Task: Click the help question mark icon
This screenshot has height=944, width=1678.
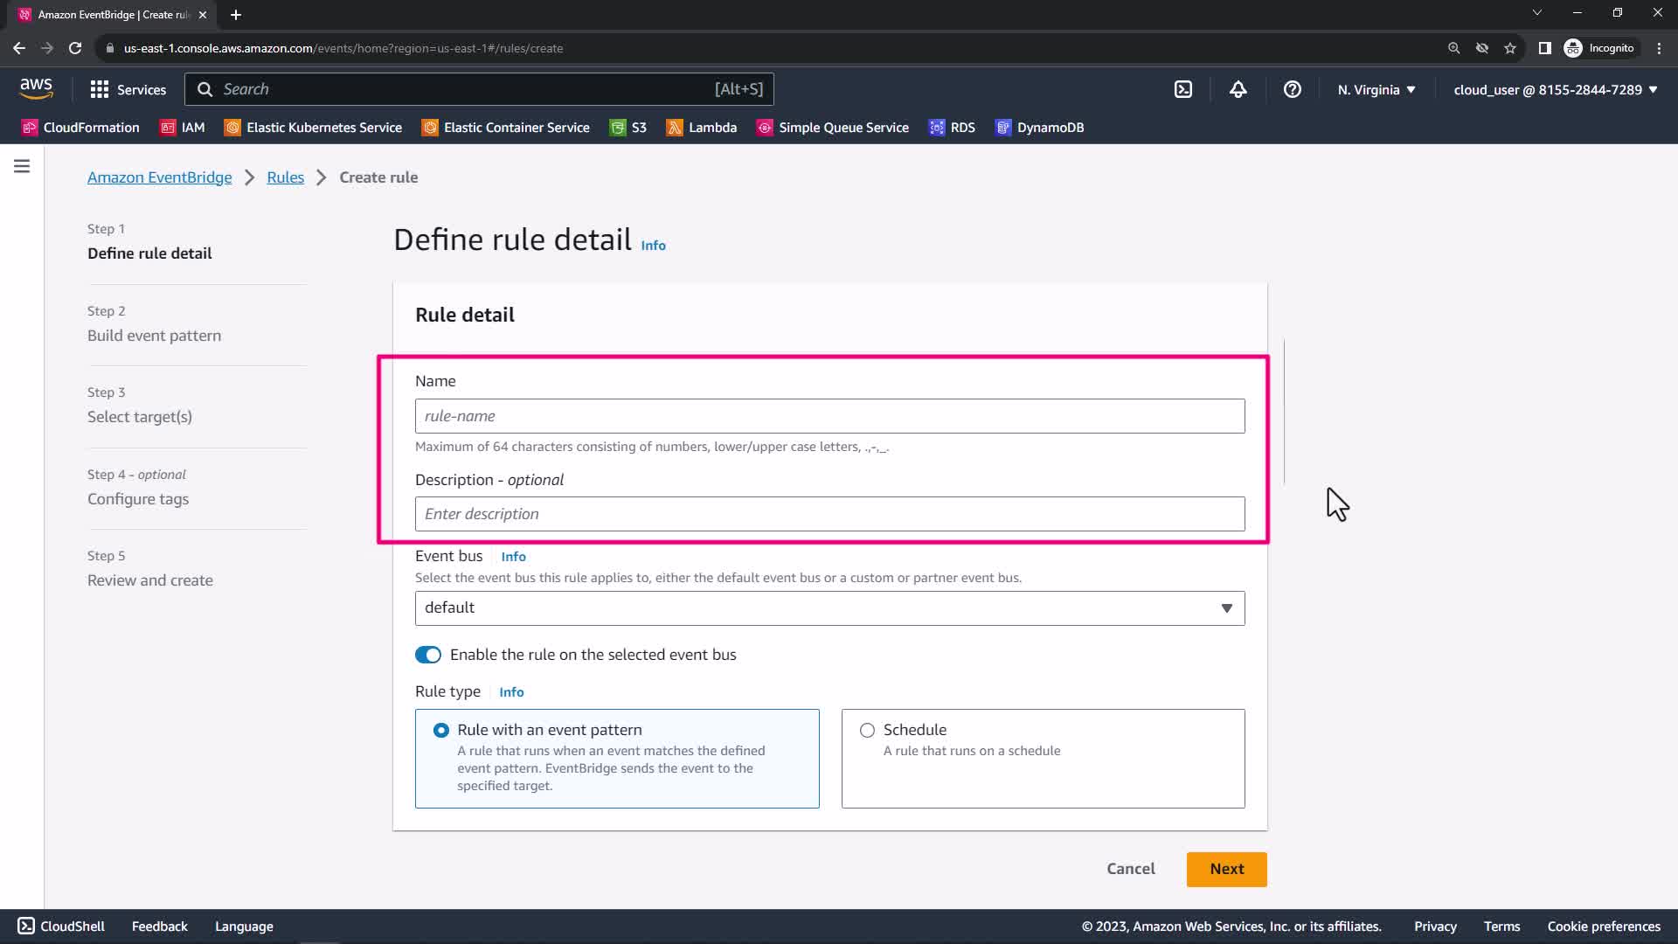Action: click(x=1292, y=89)
